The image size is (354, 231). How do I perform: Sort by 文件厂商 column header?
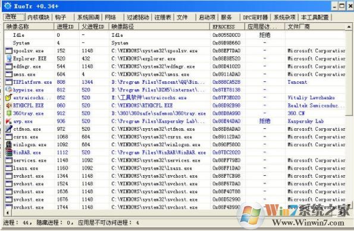tap(315, 27)
